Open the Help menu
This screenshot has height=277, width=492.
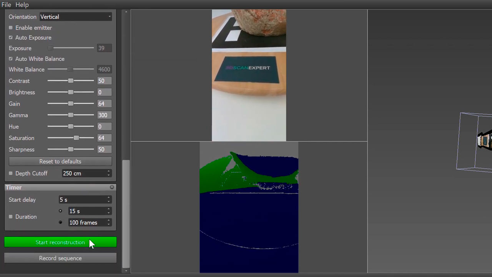point(22,5)
